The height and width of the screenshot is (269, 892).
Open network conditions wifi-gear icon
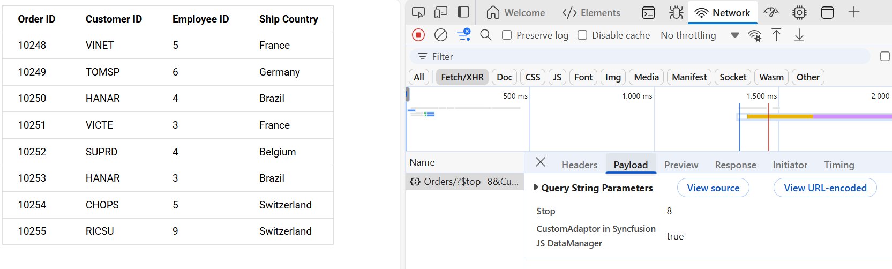[754, 35]
